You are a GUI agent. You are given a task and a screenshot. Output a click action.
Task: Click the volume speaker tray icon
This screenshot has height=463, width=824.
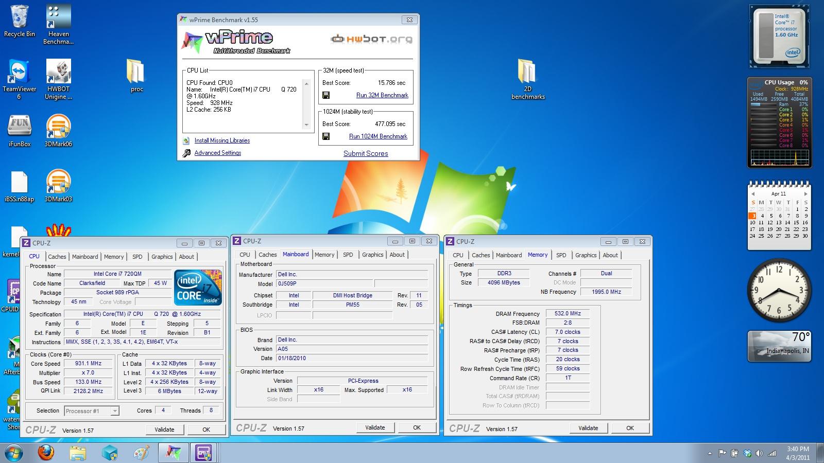[760, 453]
